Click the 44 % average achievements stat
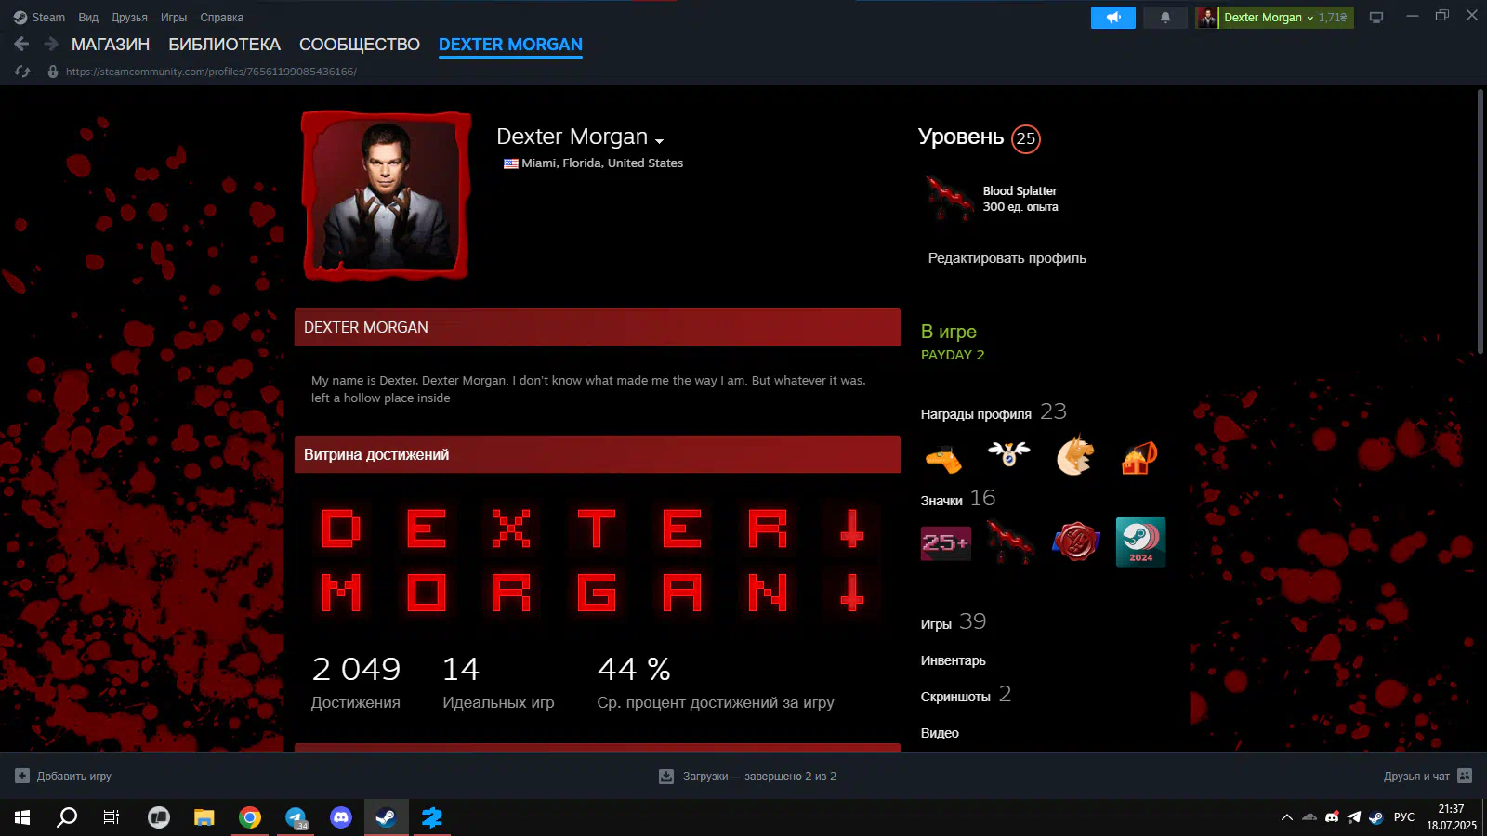The width and height of the screenshot is (1487, 836). pos(716,683)
